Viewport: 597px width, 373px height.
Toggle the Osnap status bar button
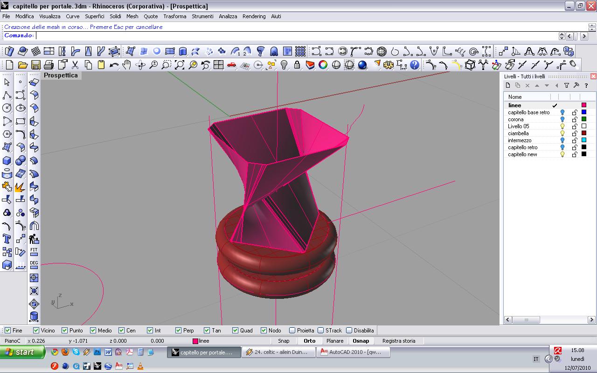pyautogui.click(x=361, y=341)
